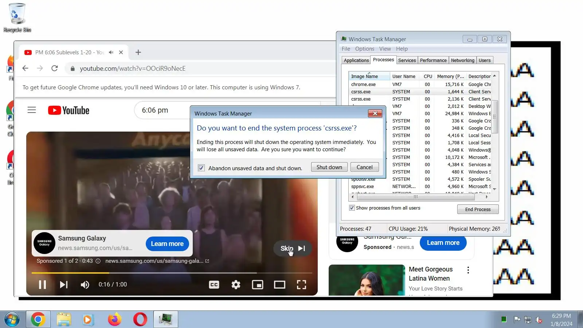Seek in the video progress bar
Image resolution: width=583 pixels, height=328 pixels.
(172, 273)
